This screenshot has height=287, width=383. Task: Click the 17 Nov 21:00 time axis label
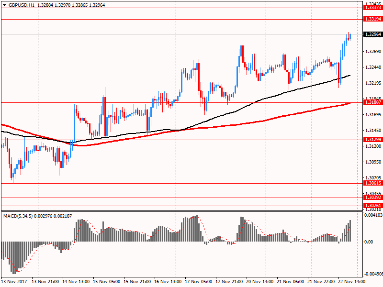coord(229,282)
